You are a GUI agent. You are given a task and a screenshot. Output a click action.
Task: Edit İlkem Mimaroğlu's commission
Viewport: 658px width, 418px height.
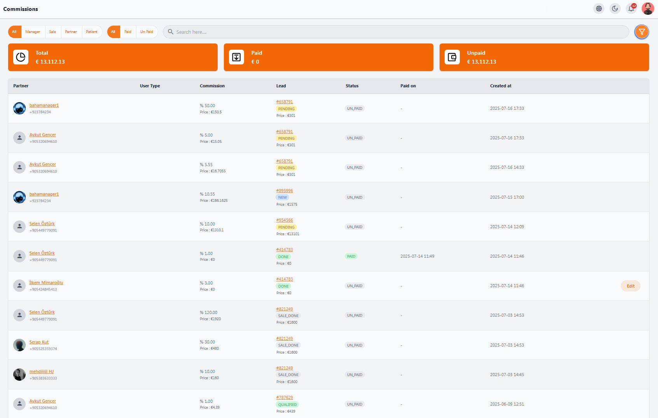point(630,286)
